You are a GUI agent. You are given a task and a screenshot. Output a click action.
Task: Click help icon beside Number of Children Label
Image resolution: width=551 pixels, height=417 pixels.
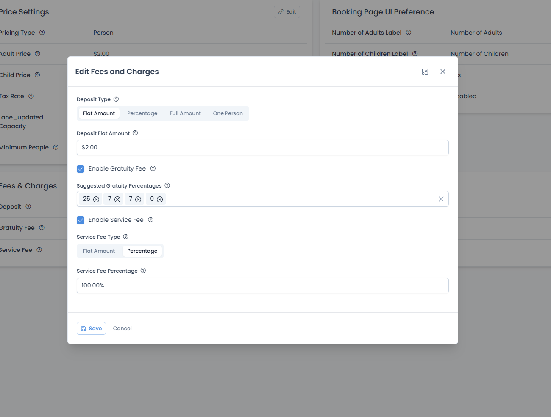415,54
